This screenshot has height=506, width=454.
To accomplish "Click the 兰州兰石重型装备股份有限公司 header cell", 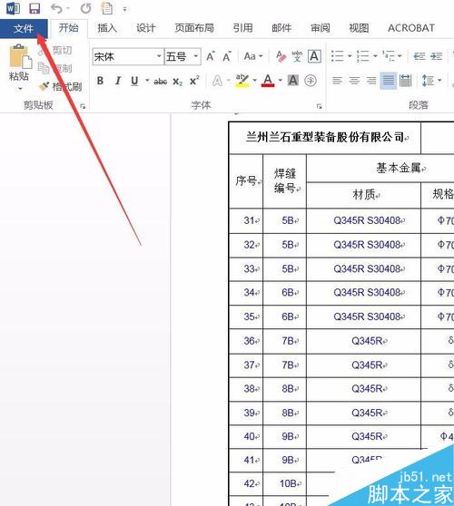I will [325, 138].
